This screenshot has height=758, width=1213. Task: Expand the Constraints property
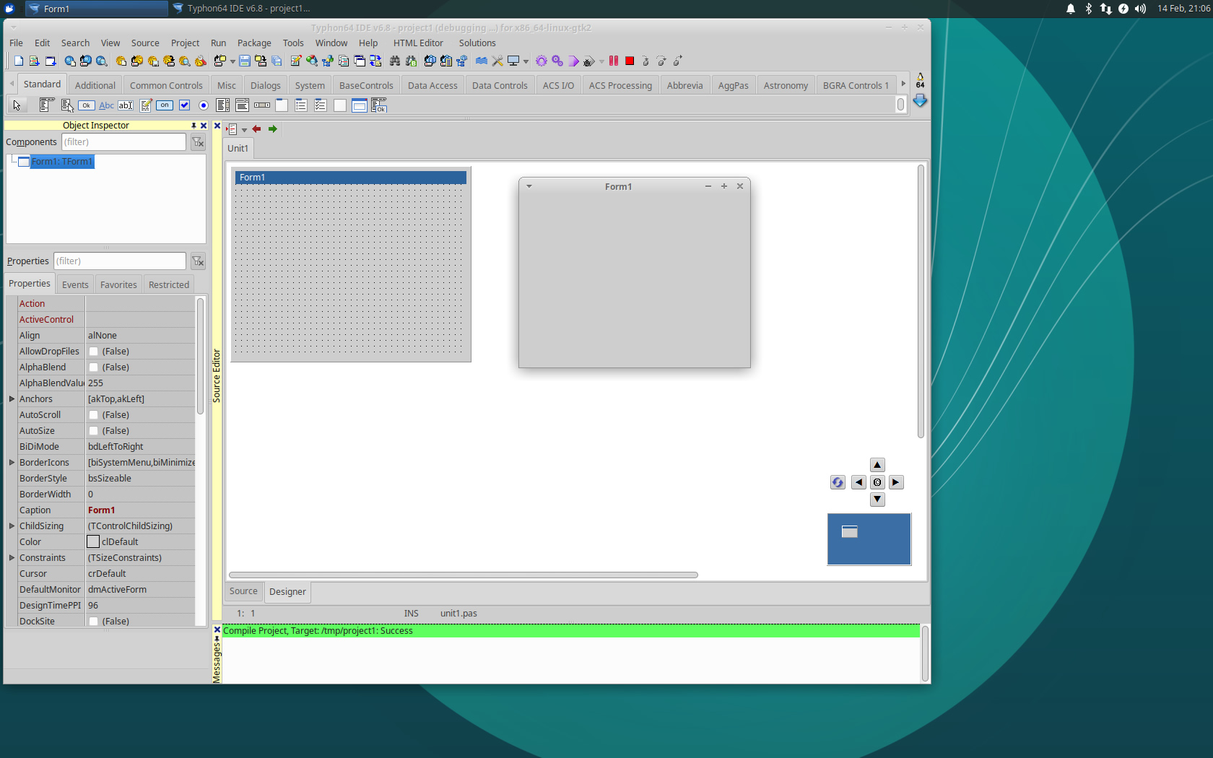click(x=12, y=558)
